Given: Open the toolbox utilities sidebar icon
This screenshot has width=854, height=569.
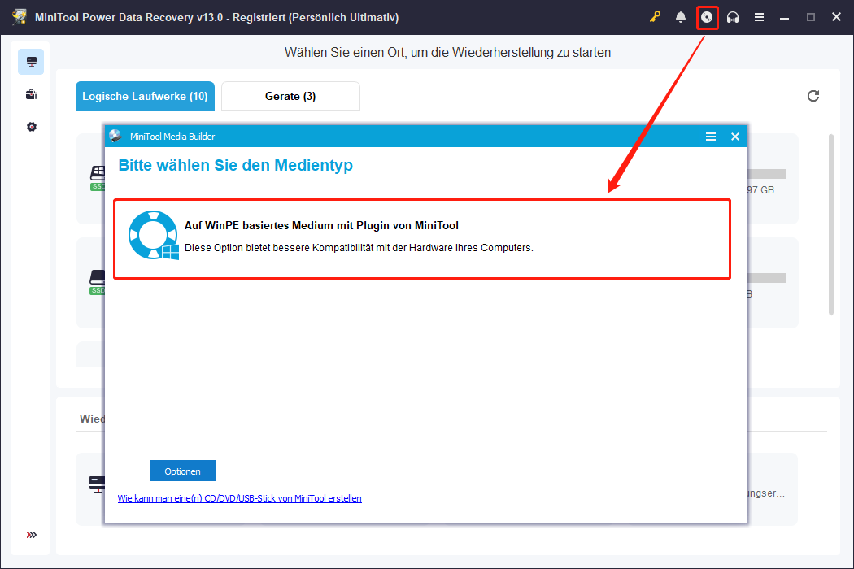Looking at the screenshot, I should tap(31, 95).
